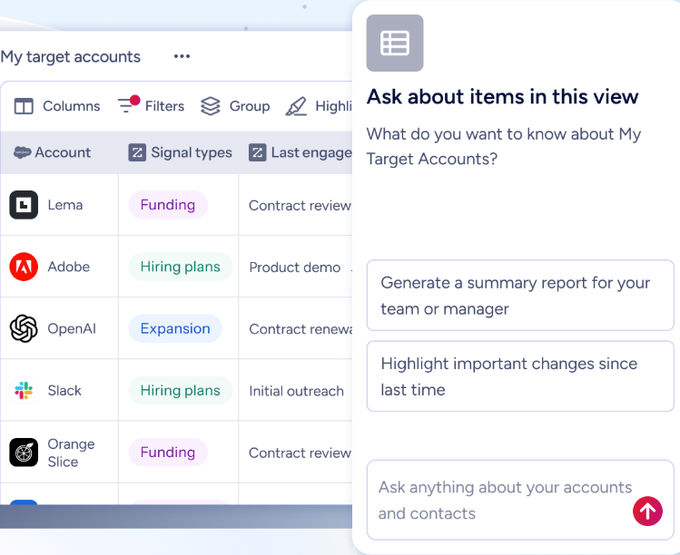Click the Ask about items in this view heading

tap(503, 97)
